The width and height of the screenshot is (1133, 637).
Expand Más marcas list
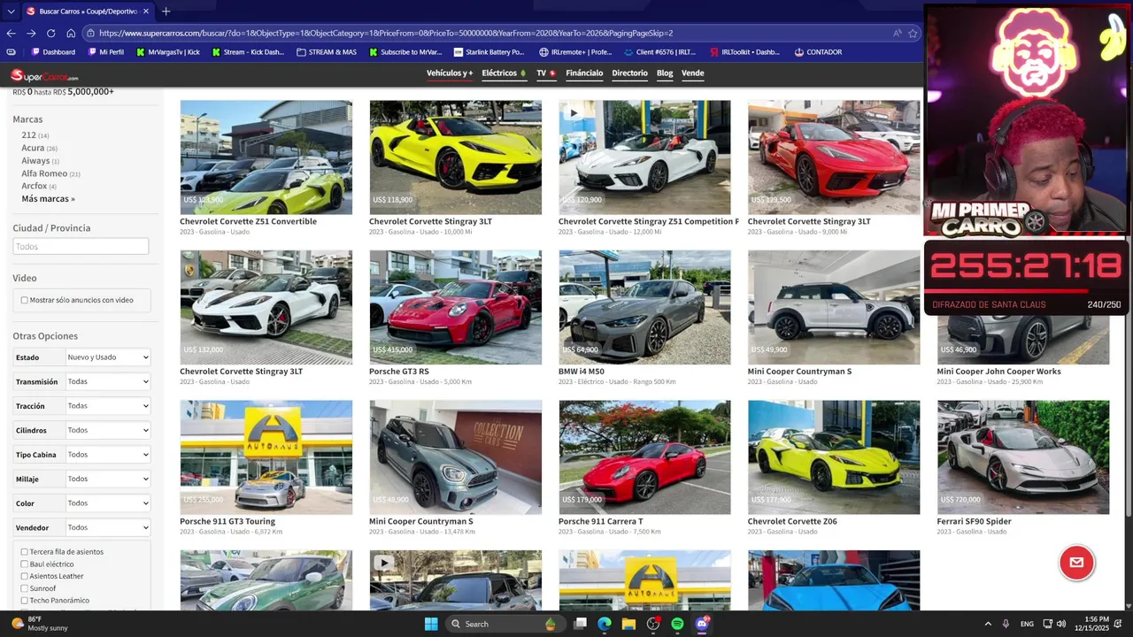tap(48, 199)
